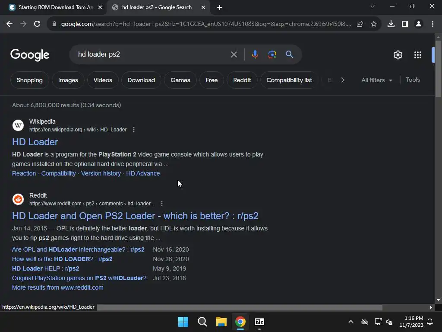Show hidden system tray icons
The image size is (442, 332).
pos(351,322)
